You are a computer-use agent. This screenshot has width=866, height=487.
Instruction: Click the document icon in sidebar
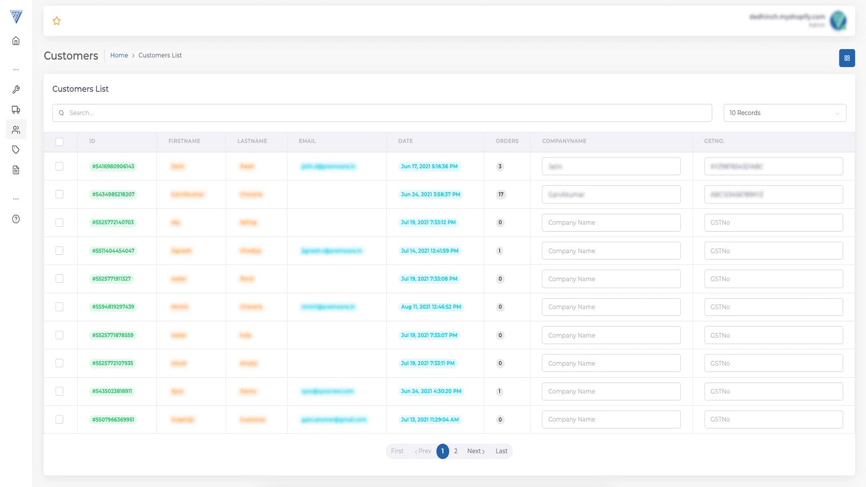[16, 170]
